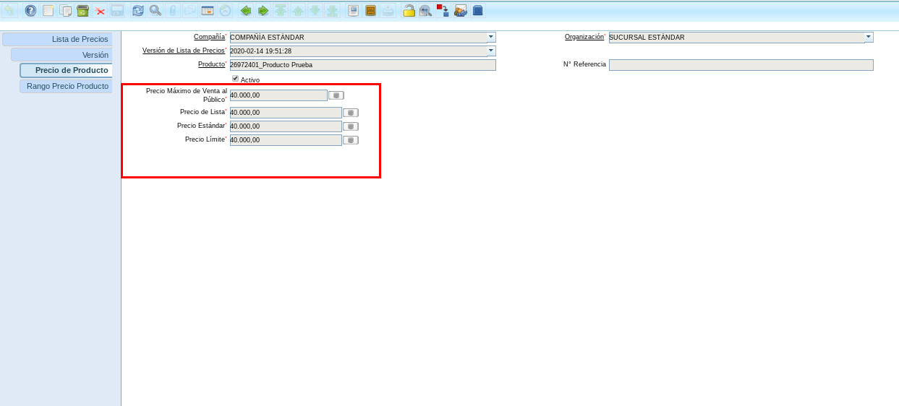Go to previous record up-arrow icon
The width and height of the screenshot is (899, 406).
(x=298, y=11)
